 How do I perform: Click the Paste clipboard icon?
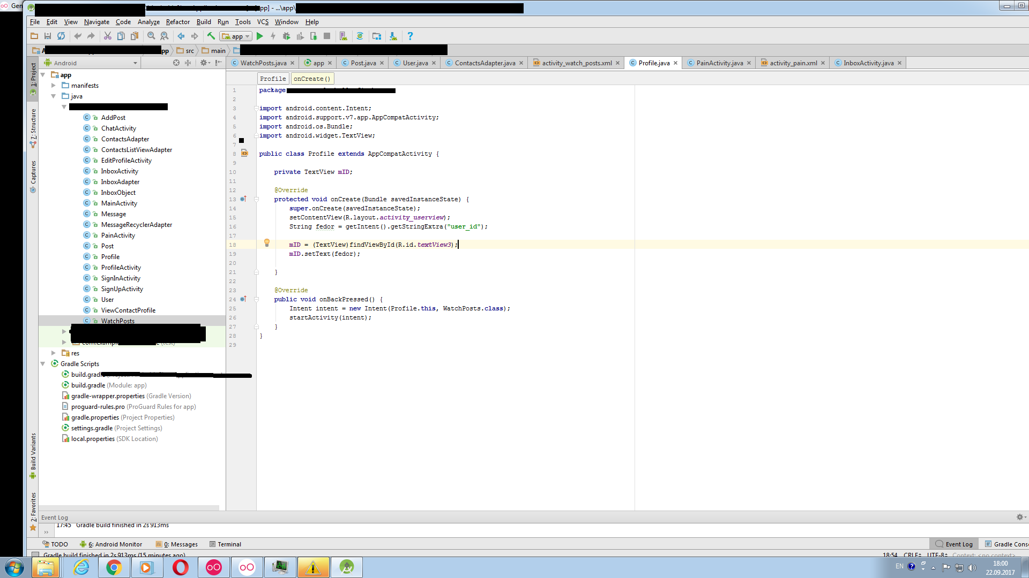tap(135, 36)
